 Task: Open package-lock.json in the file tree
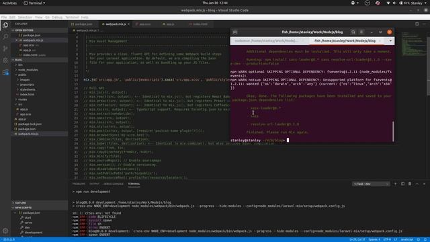tap(30, 124)
